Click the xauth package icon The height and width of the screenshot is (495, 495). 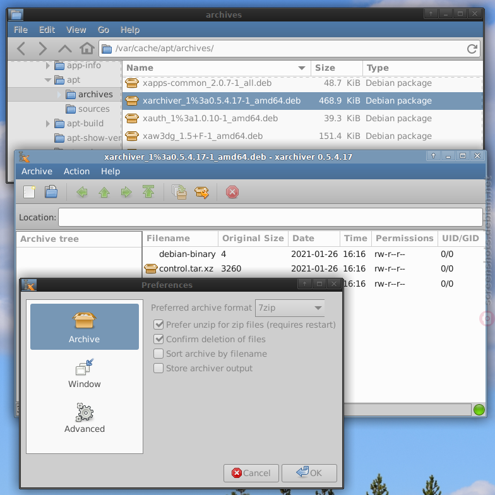tap(132, 119)
